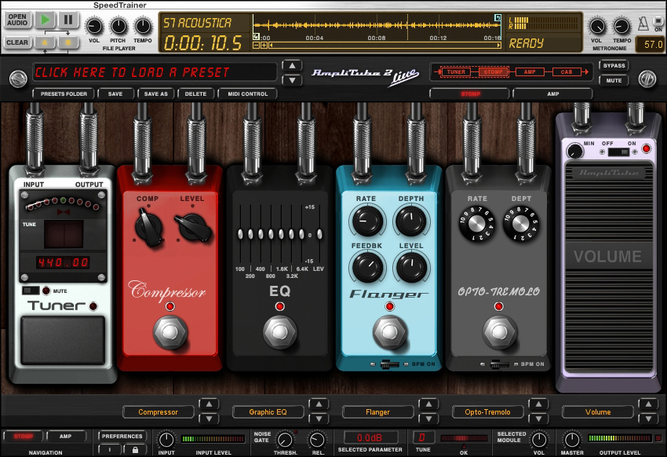667x457 pixels.
Task: Adjust the EQ LEV slider
Action: [319, 234]
